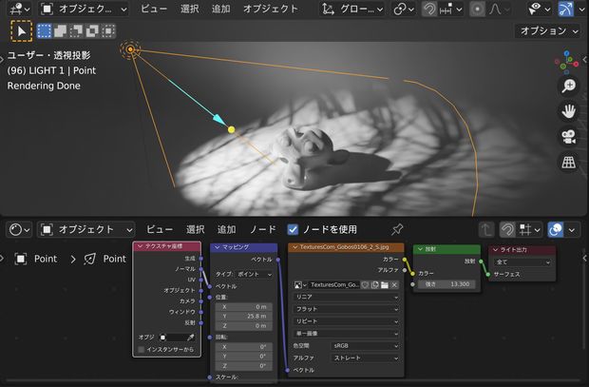Click the pan view hand icon
The image size is (589, 387).
pos(569,111)
